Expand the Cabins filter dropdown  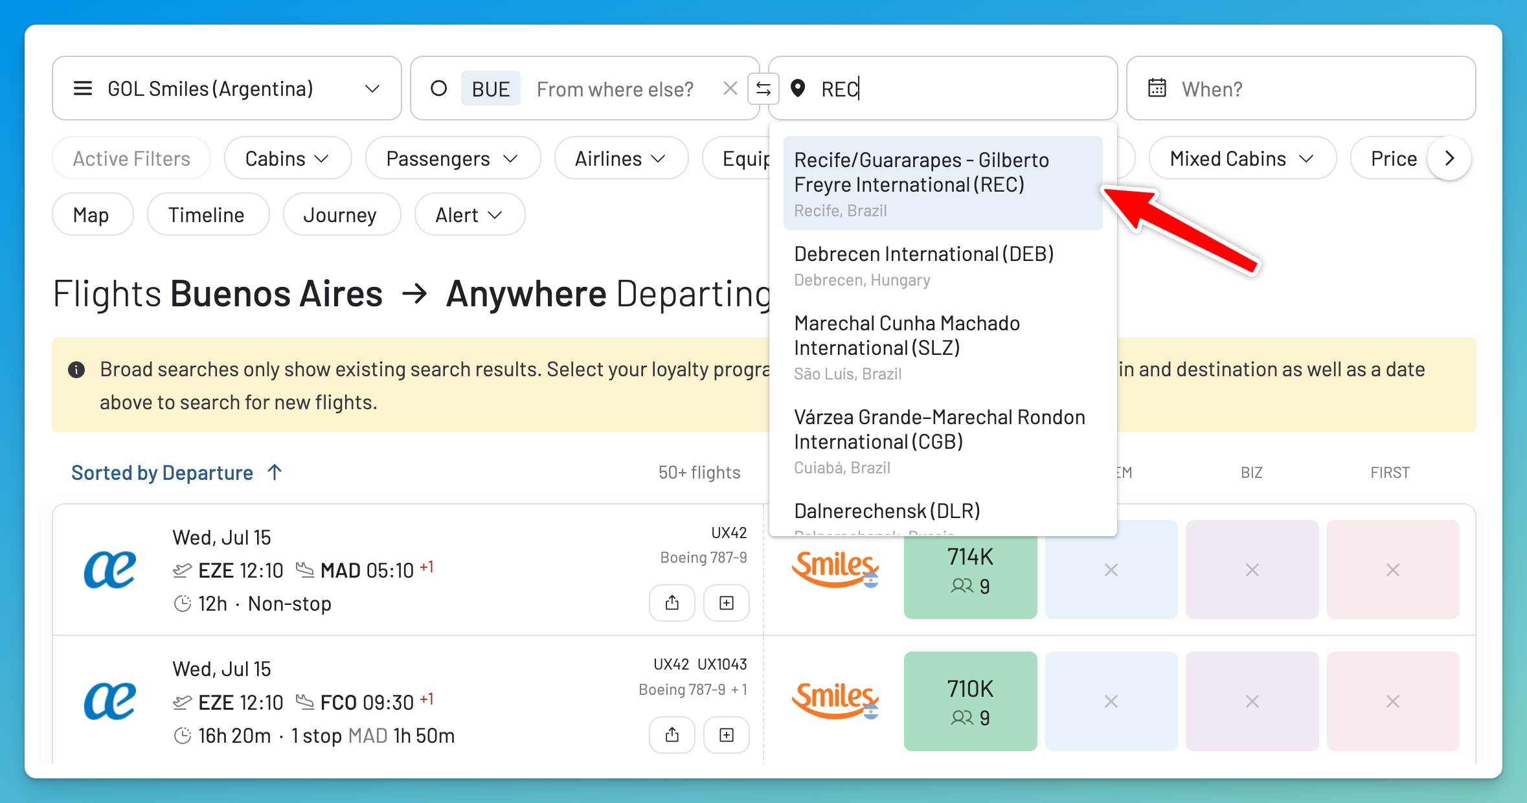coord(288,158)
